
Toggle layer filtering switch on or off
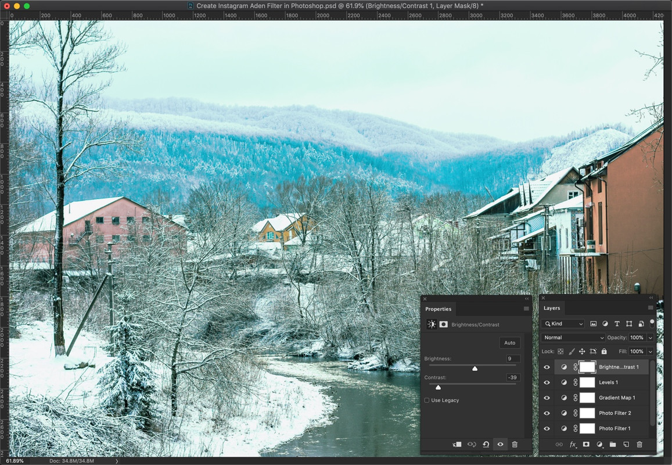tap(652, 323)
